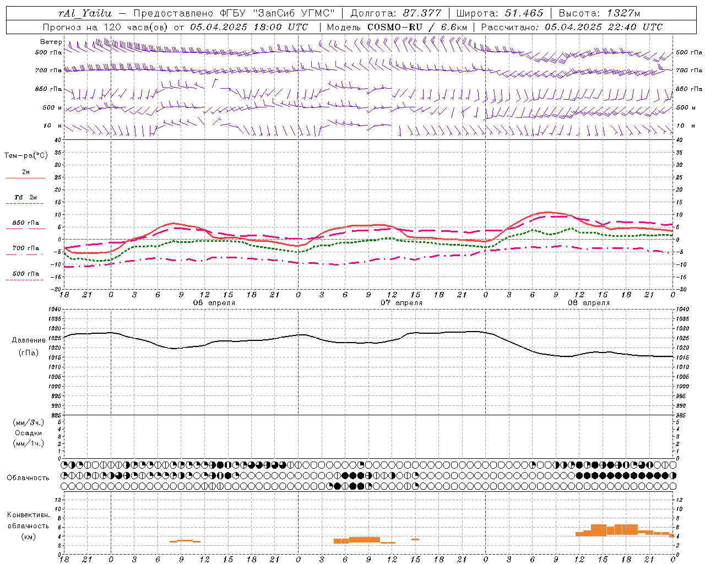The image size is (705, 564).
Task: Click the 500 м wind level label on left
Action: [x=52, y=107]
